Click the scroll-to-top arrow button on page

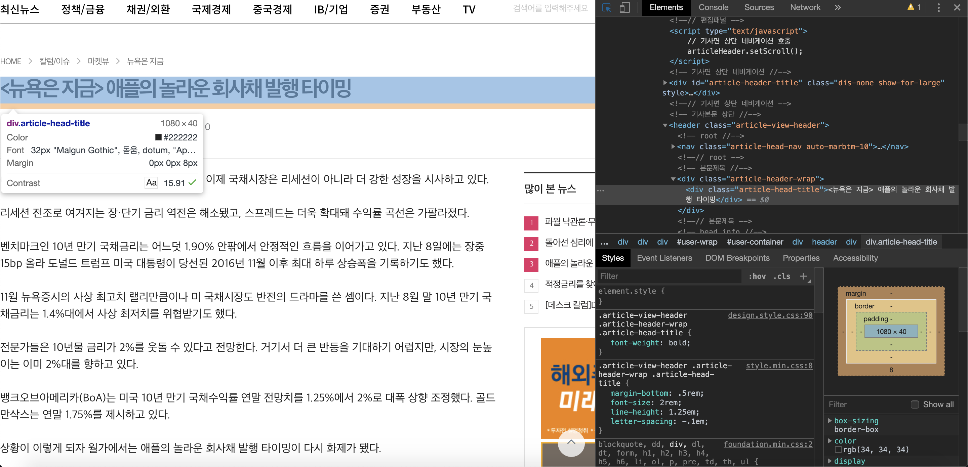(571, 443)
